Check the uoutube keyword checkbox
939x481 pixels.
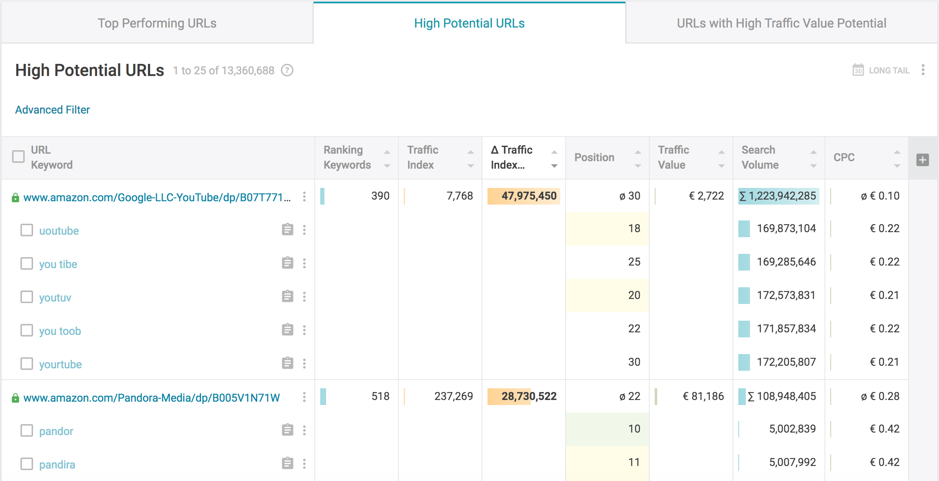tap(27, 230)
